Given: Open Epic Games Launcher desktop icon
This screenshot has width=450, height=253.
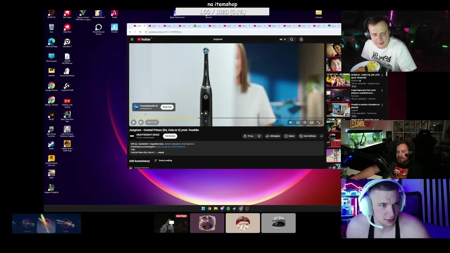Looking at the screenshot, I should pyautogui.click(x=51, y=131).
